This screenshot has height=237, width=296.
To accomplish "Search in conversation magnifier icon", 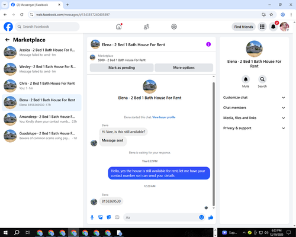I will 262,79.
